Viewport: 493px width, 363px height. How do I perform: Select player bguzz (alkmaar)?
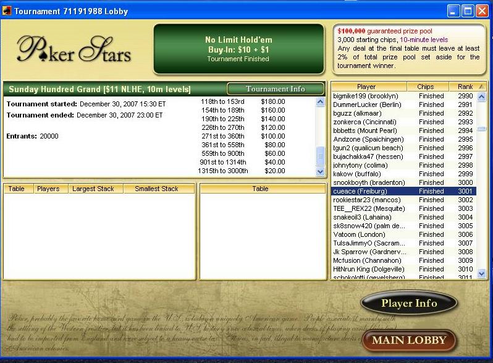(404, 113)
